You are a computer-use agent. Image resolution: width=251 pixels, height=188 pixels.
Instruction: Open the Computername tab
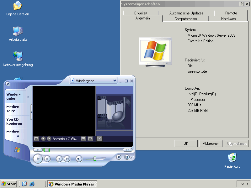click(185, 19)
